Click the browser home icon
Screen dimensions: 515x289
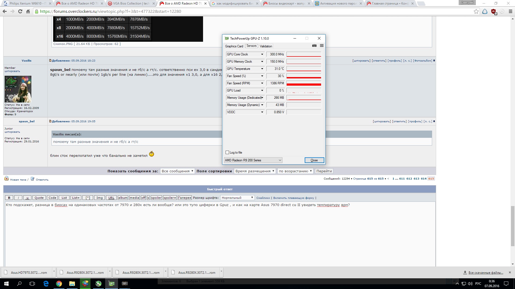[x=28, y=12]
